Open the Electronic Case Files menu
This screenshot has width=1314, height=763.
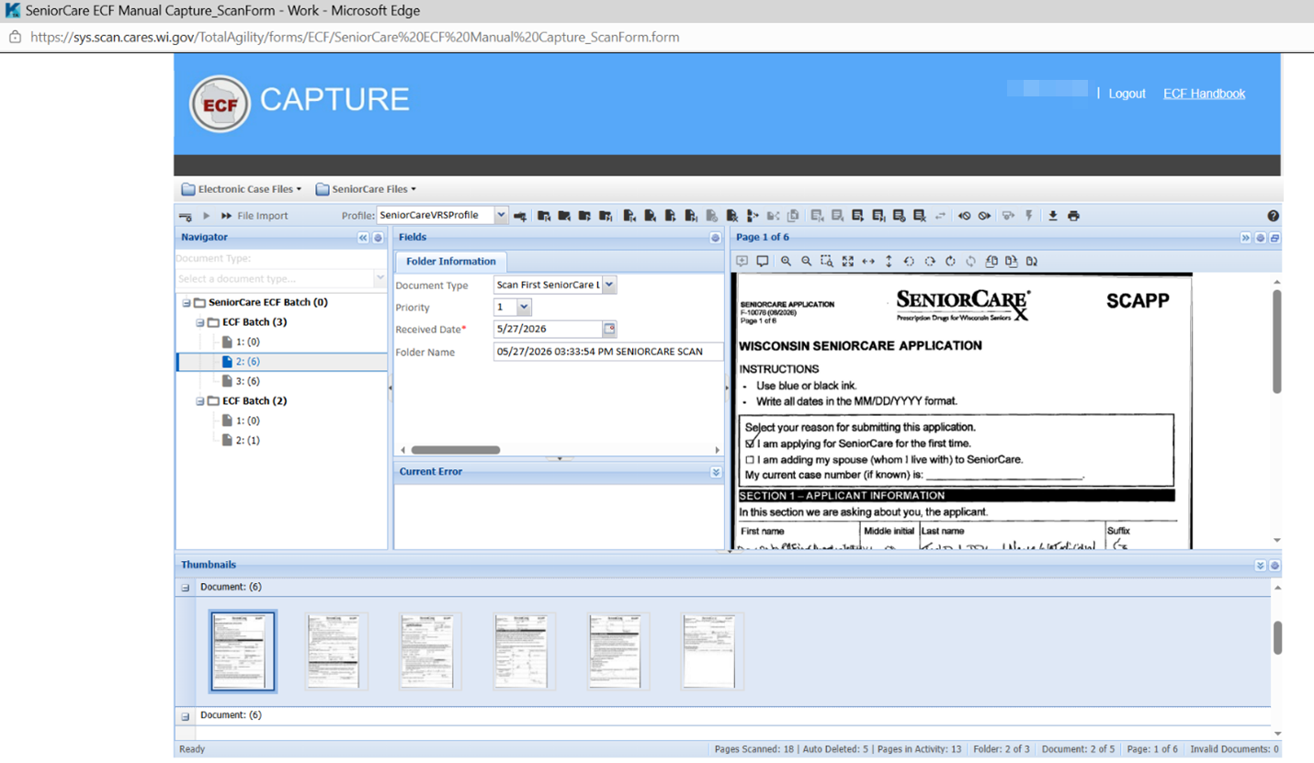242,189
